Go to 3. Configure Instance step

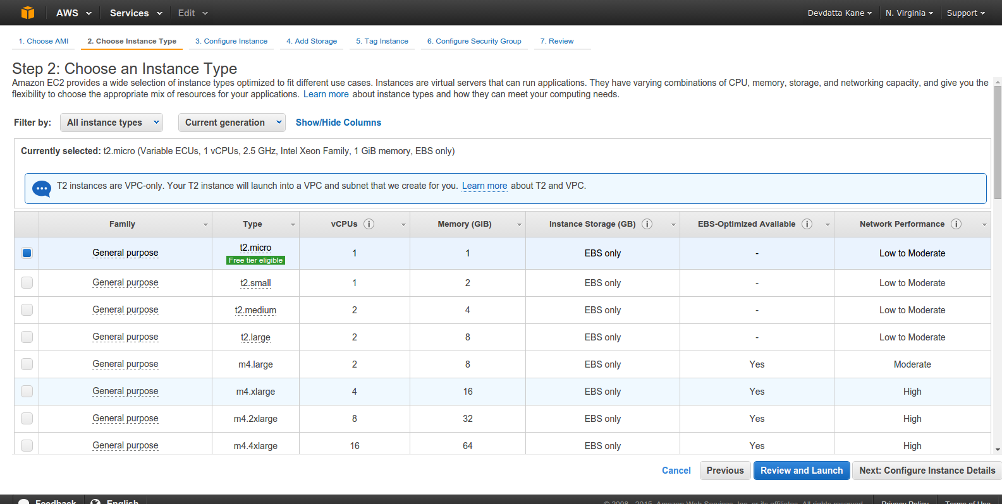(231, 41)
